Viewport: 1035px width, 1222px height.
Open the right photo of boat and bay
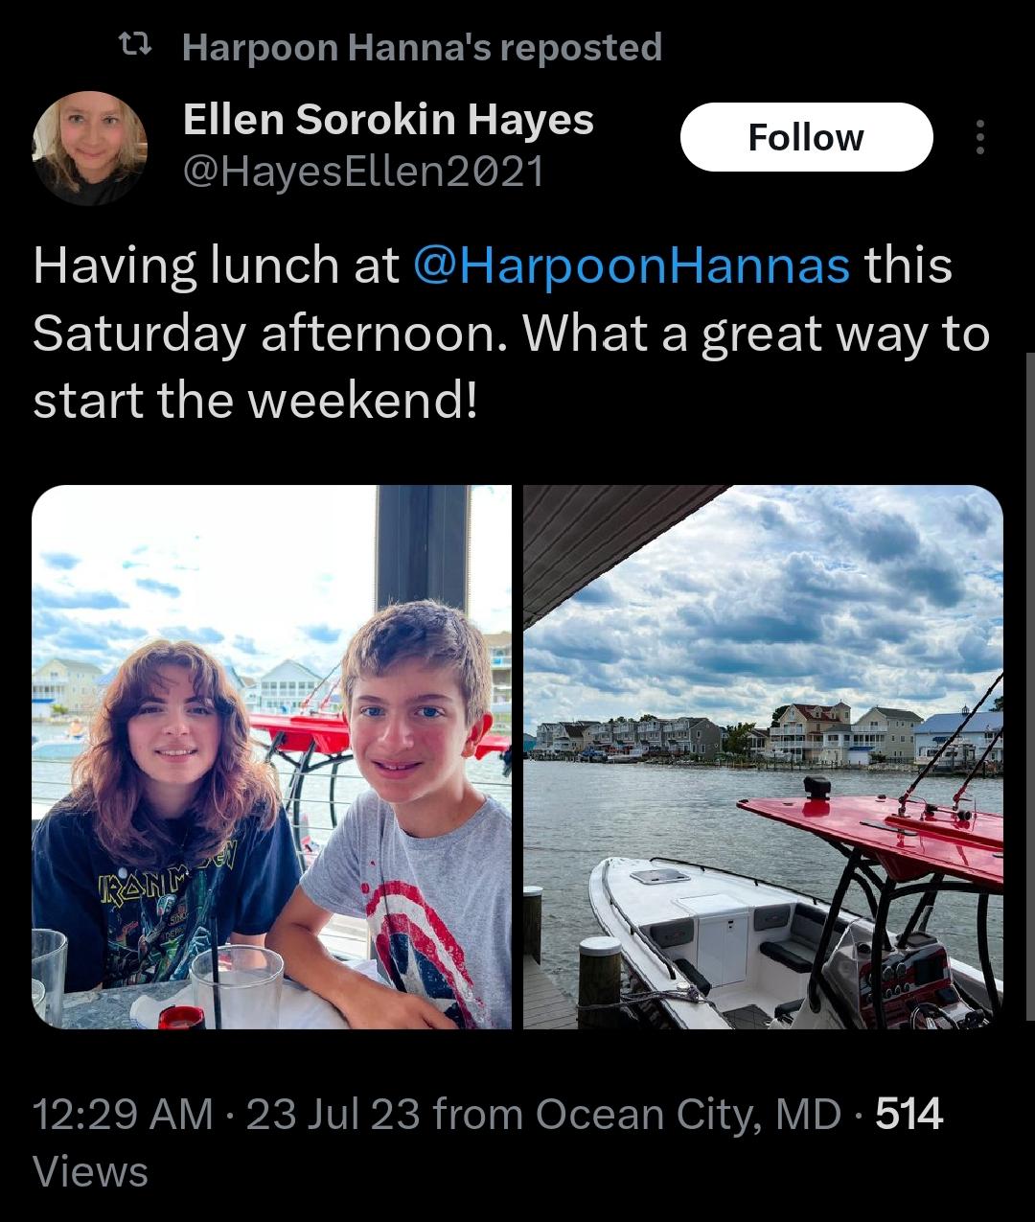(x=763, y=757)
